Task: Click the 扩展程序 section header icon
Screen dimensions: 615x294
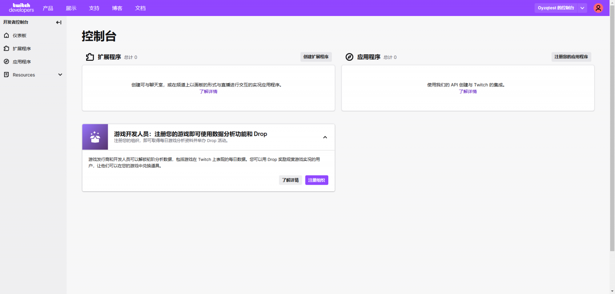Action: 90,57
